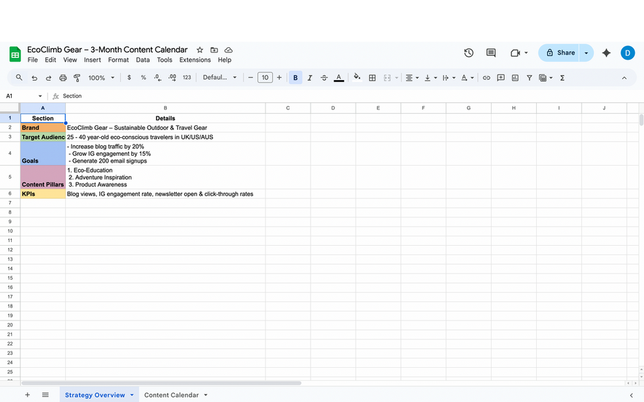
Task: Open the Extensions menu
Action: click(x=195, y=59)
